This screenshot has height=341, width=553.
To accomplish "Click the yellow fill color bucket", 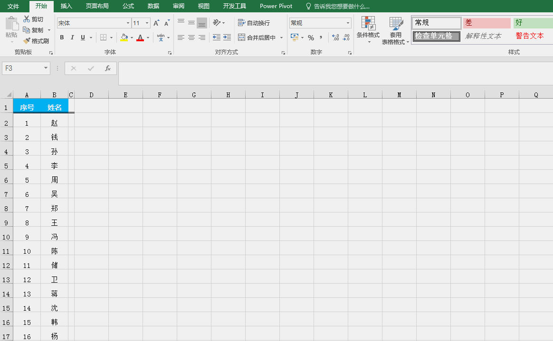I will 124,37.
